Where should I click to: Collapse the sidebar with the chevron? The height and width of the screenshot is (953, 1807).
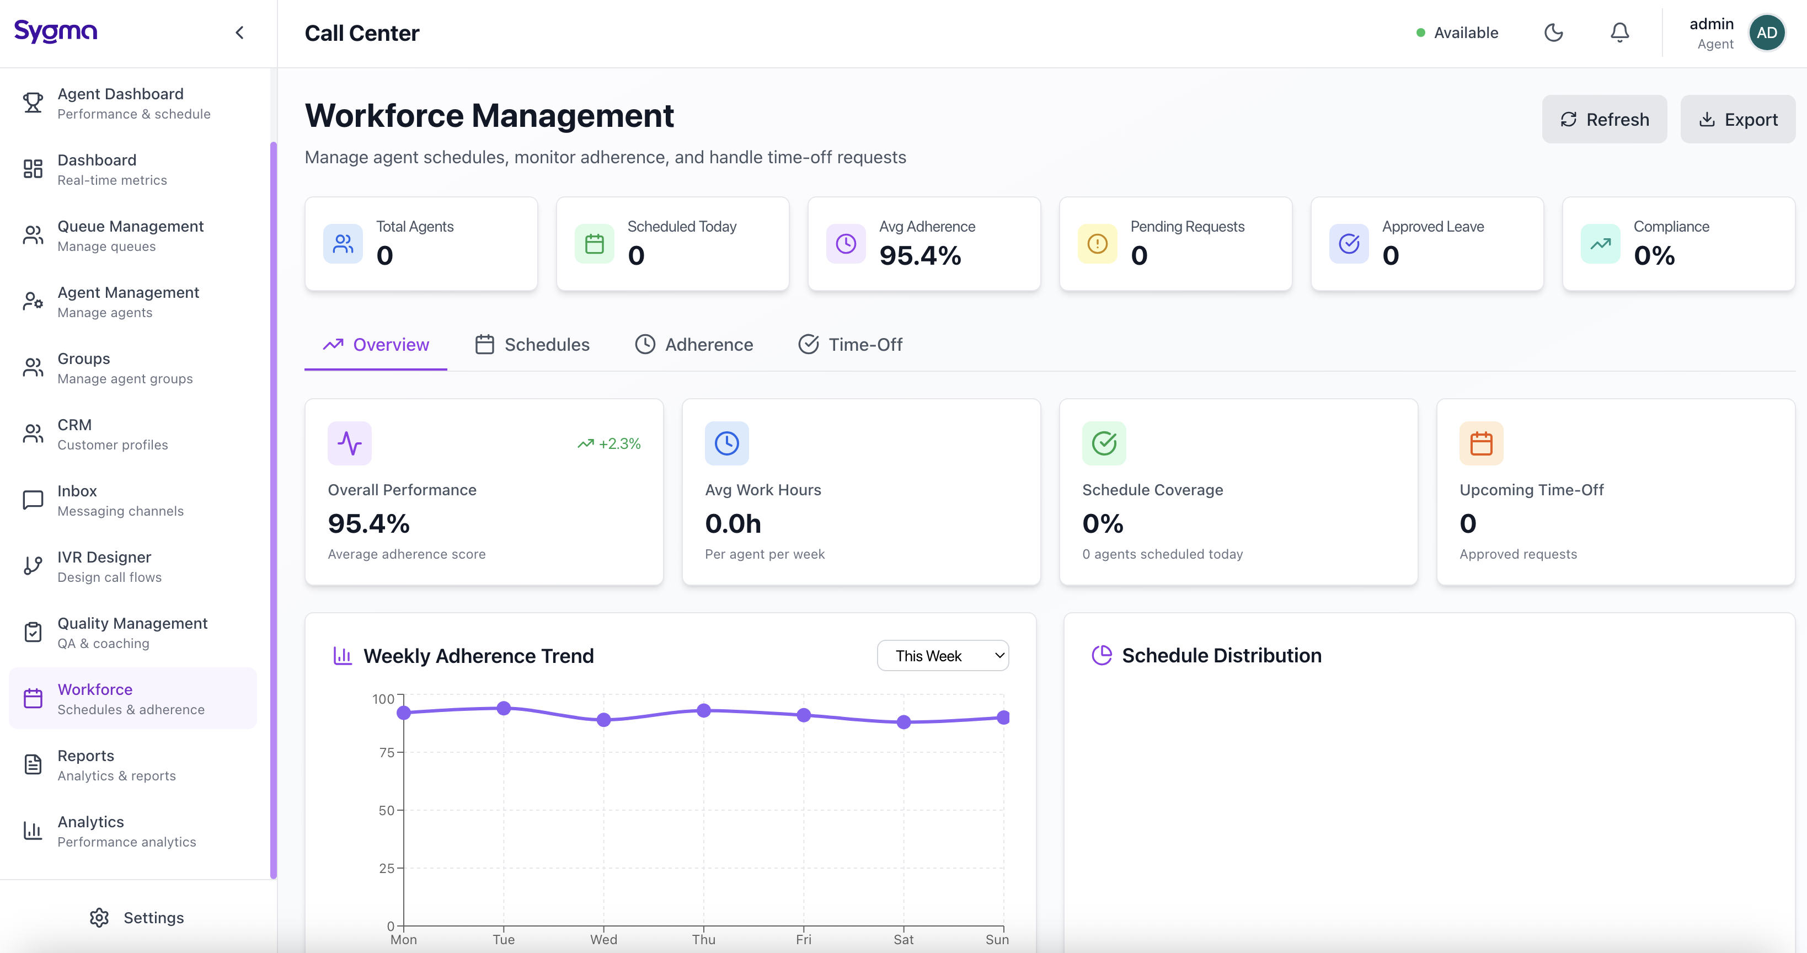(x=239, y=32)
